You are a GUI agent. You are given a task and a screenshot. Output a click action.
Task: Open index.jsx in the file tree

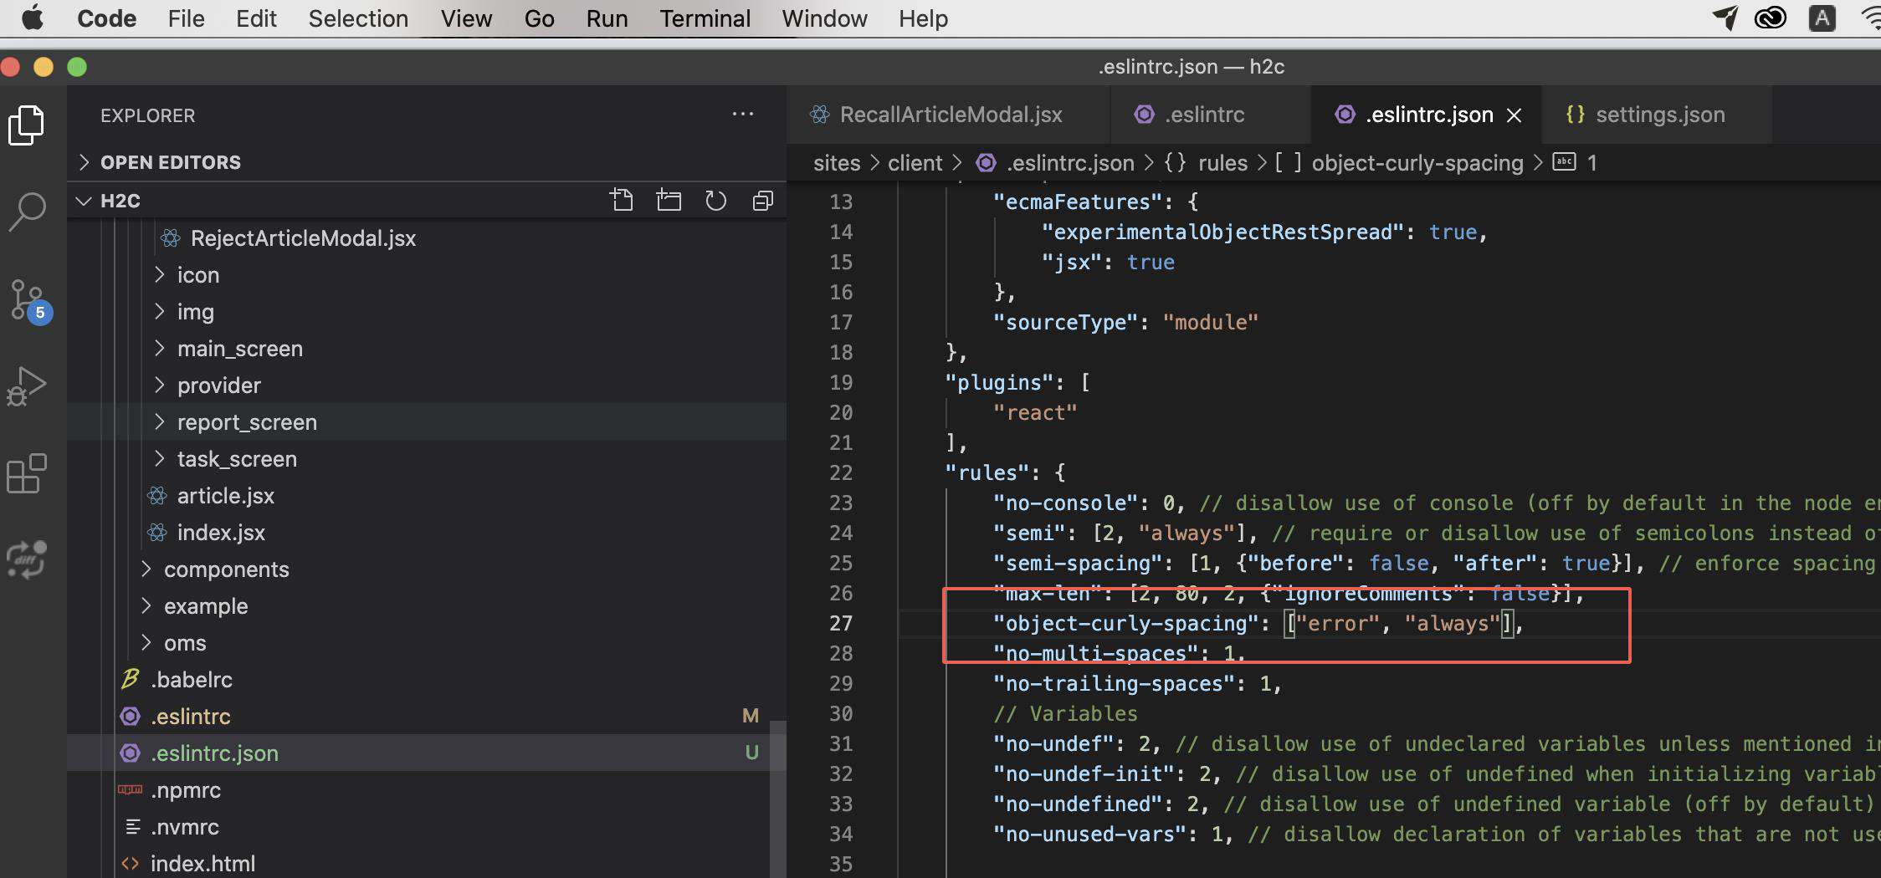[x=221, y=533]
